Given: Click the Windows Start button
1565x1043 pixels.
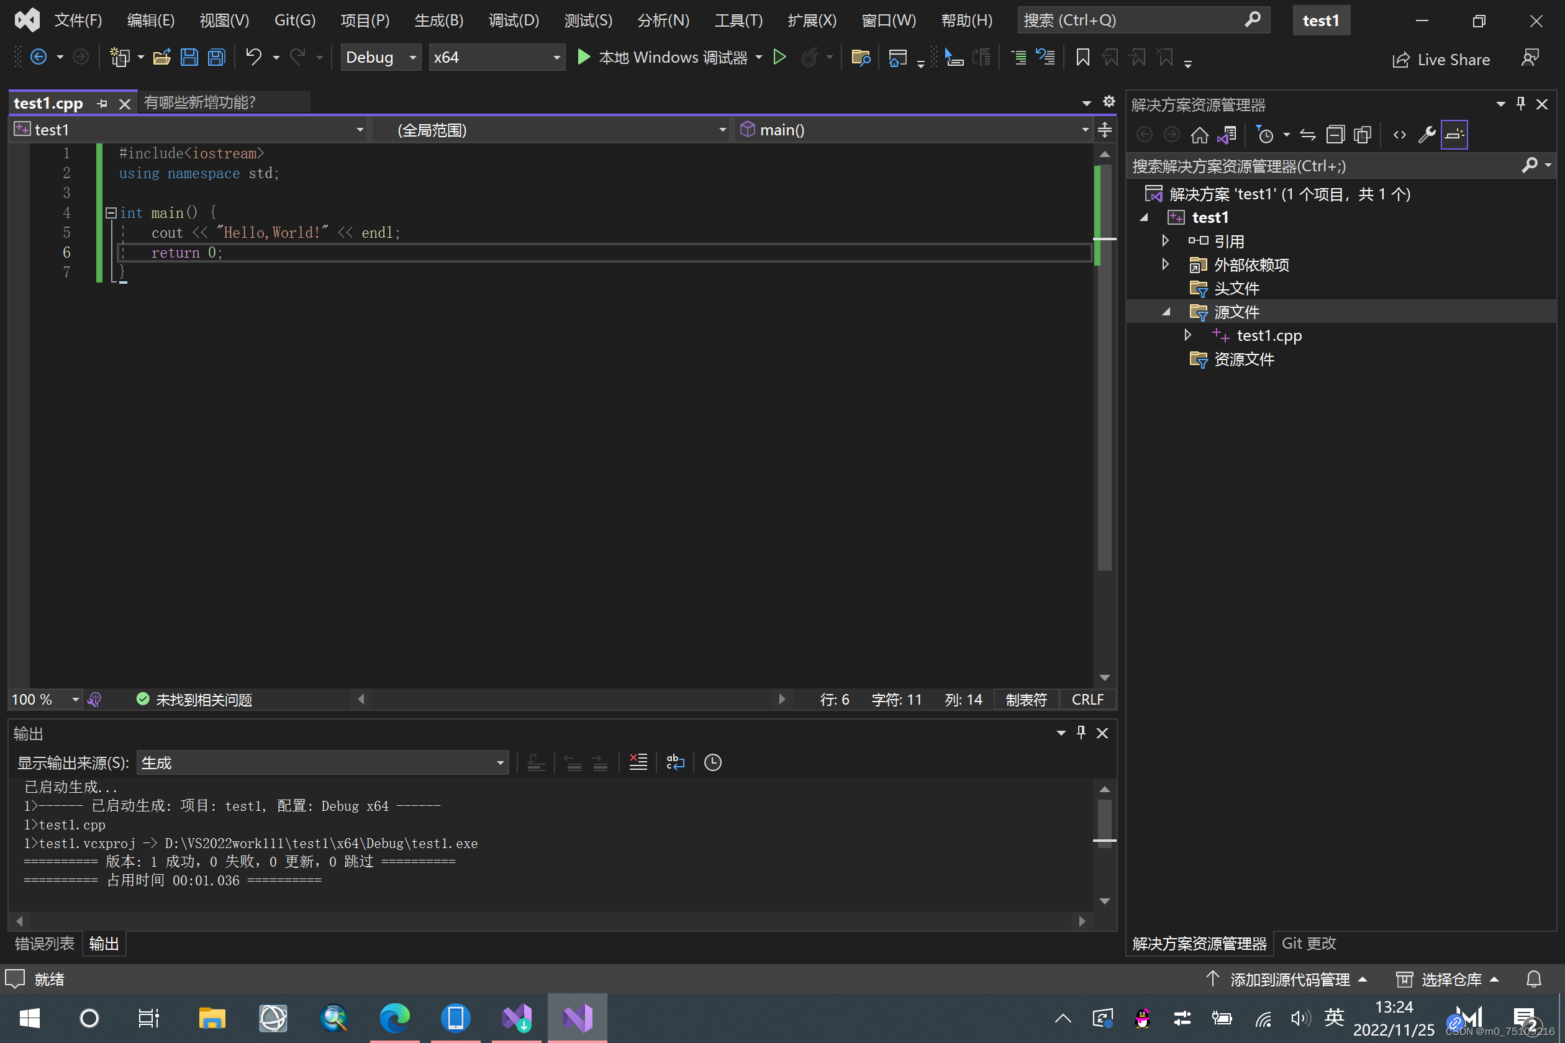Looking at the screenshot, I should coord(29,1018).
